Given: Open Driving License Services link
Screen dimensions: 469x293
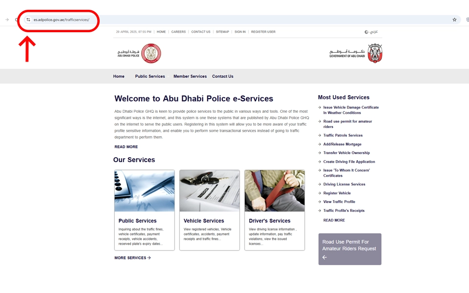Looking at the screenshot, I should [344, 184].
